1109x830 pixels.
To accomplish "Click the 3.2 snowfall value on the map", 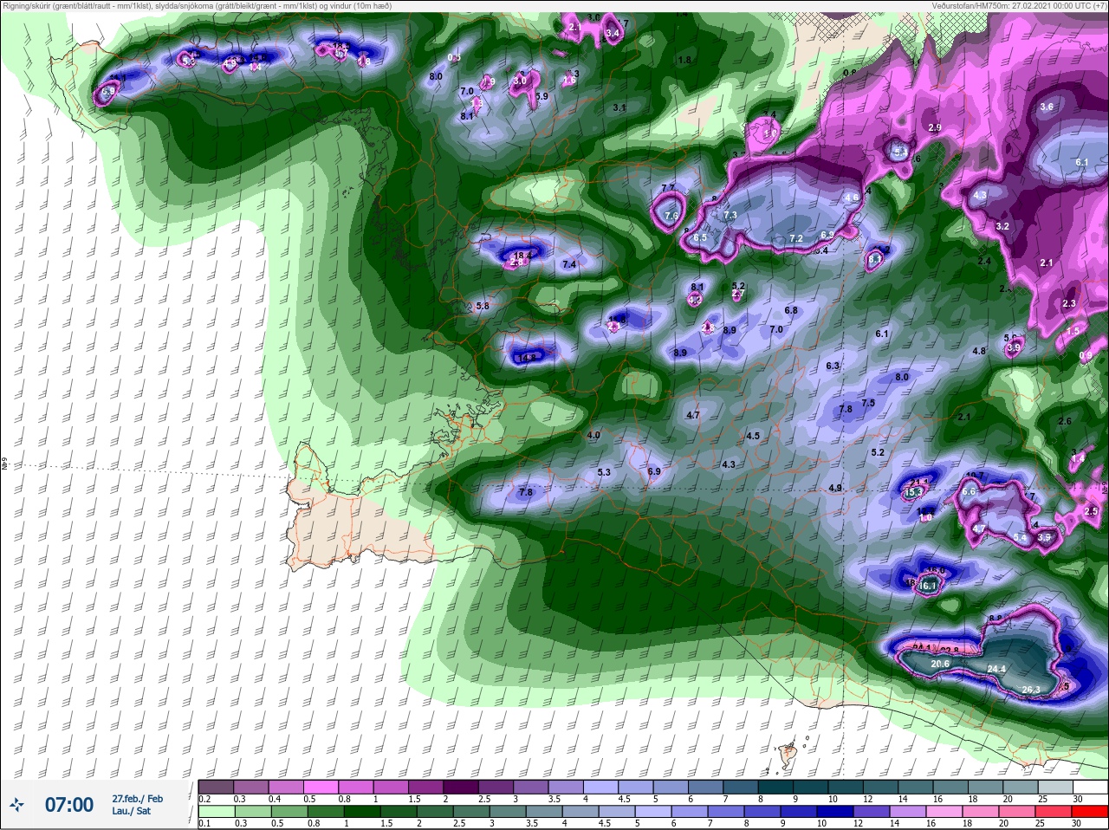I will [x=1002, y=226].
